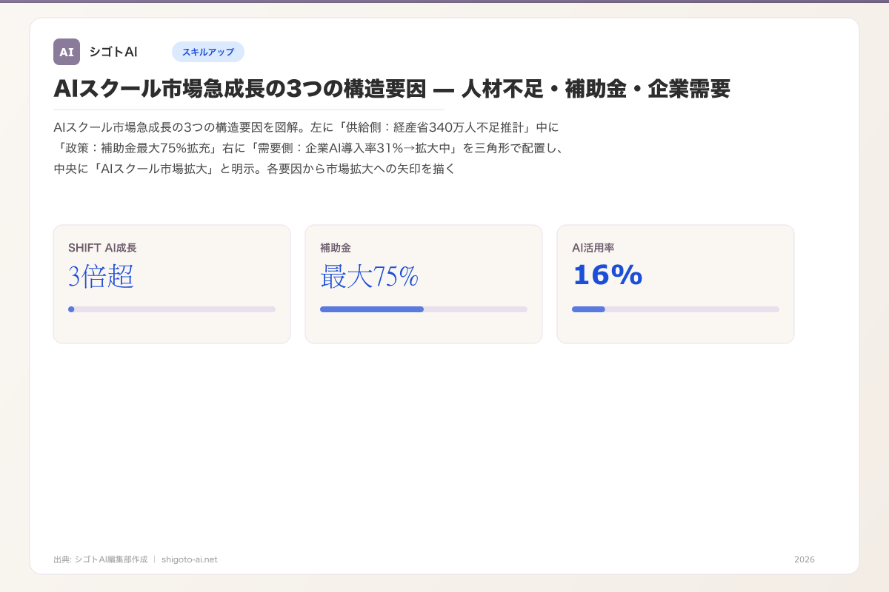Click the 2026 year label
The width and height of the screenshot is (889, 592).
click(804, 559)
